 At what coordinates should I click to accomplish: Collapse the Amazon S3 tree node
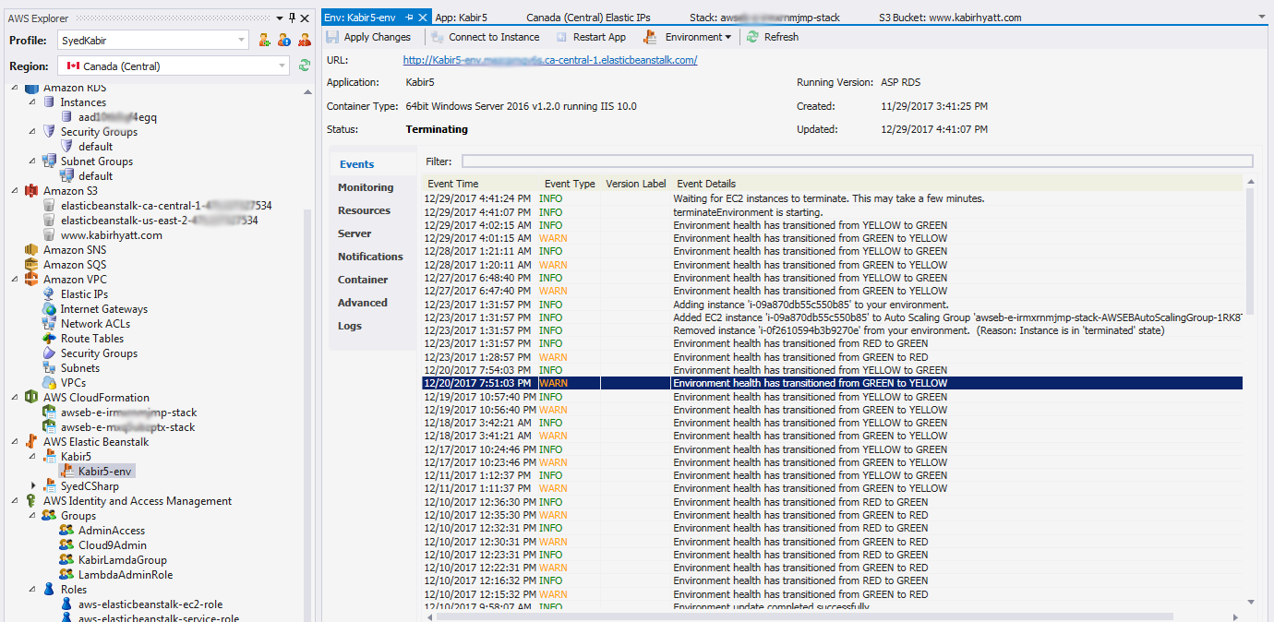click(x=17, y=191)
